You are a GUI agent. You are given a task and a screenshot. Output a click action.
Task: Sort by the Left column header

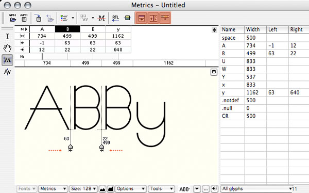tap(278, 29)
